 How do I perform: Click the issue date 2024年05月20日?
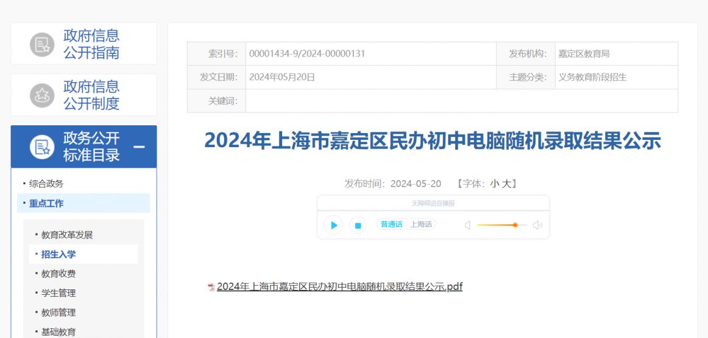click(x=281, y=77)
